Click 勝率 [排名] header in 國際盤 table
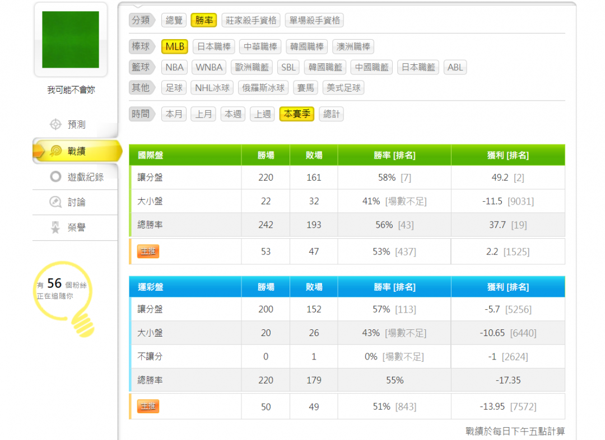Screen dimensions: 605x440 [x=395, y=155]
